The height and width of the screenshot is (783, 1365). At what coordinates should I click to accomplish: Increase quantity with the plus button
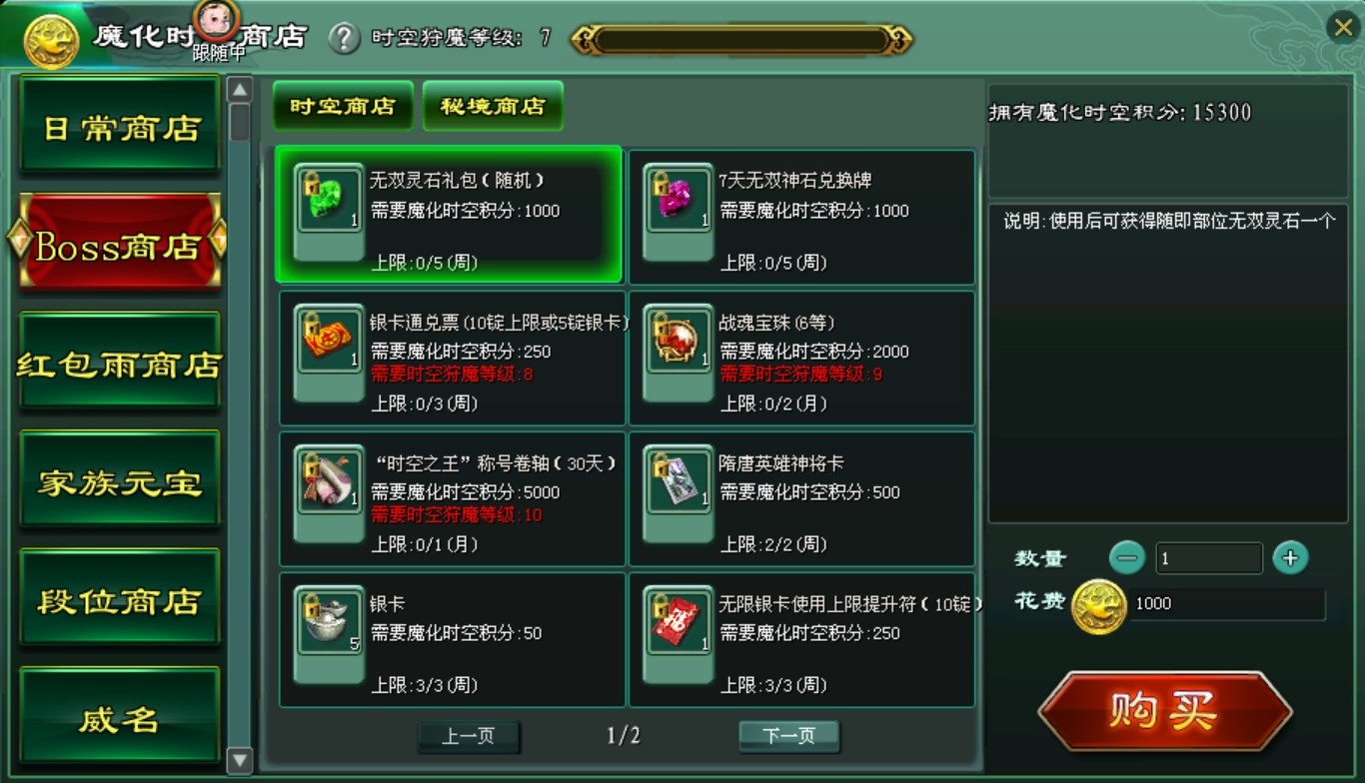click(1290, 558)
